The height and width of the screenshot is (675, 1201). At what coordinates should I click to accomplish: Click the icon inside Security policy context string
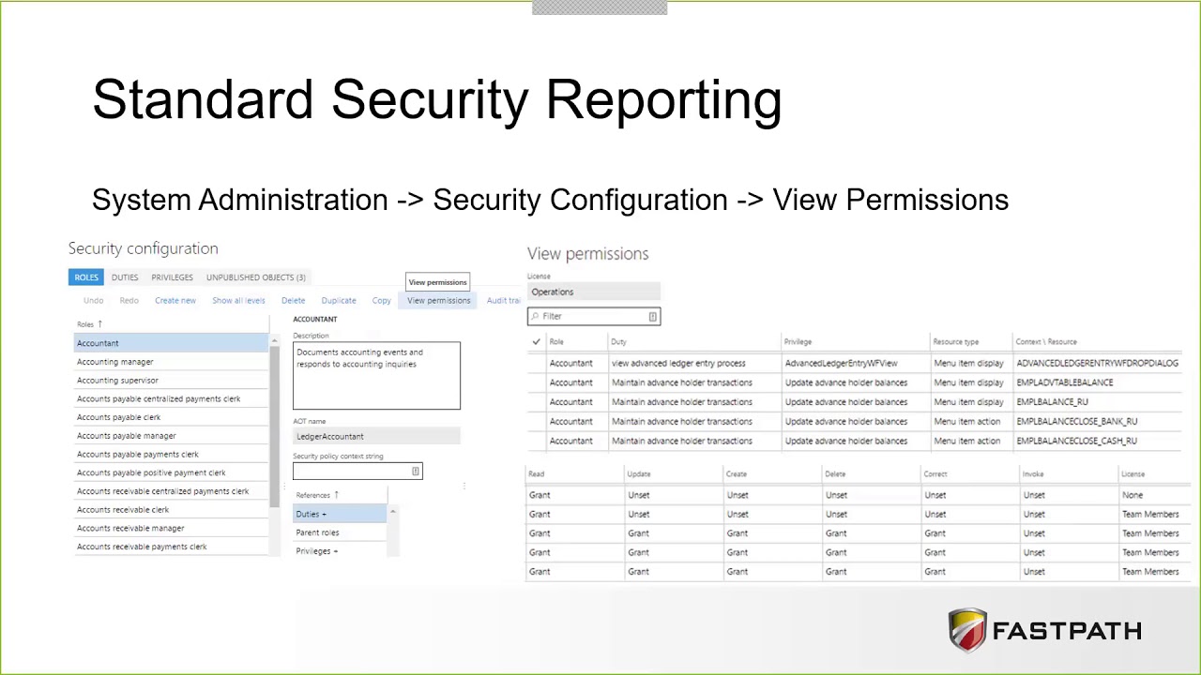click(x=415, y=472)
